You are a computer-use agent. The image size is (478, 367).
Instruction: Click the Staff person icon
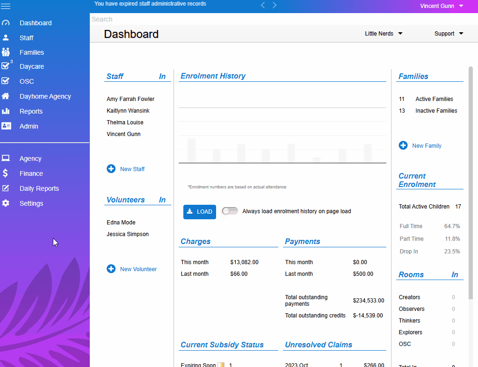click(6, 37)
